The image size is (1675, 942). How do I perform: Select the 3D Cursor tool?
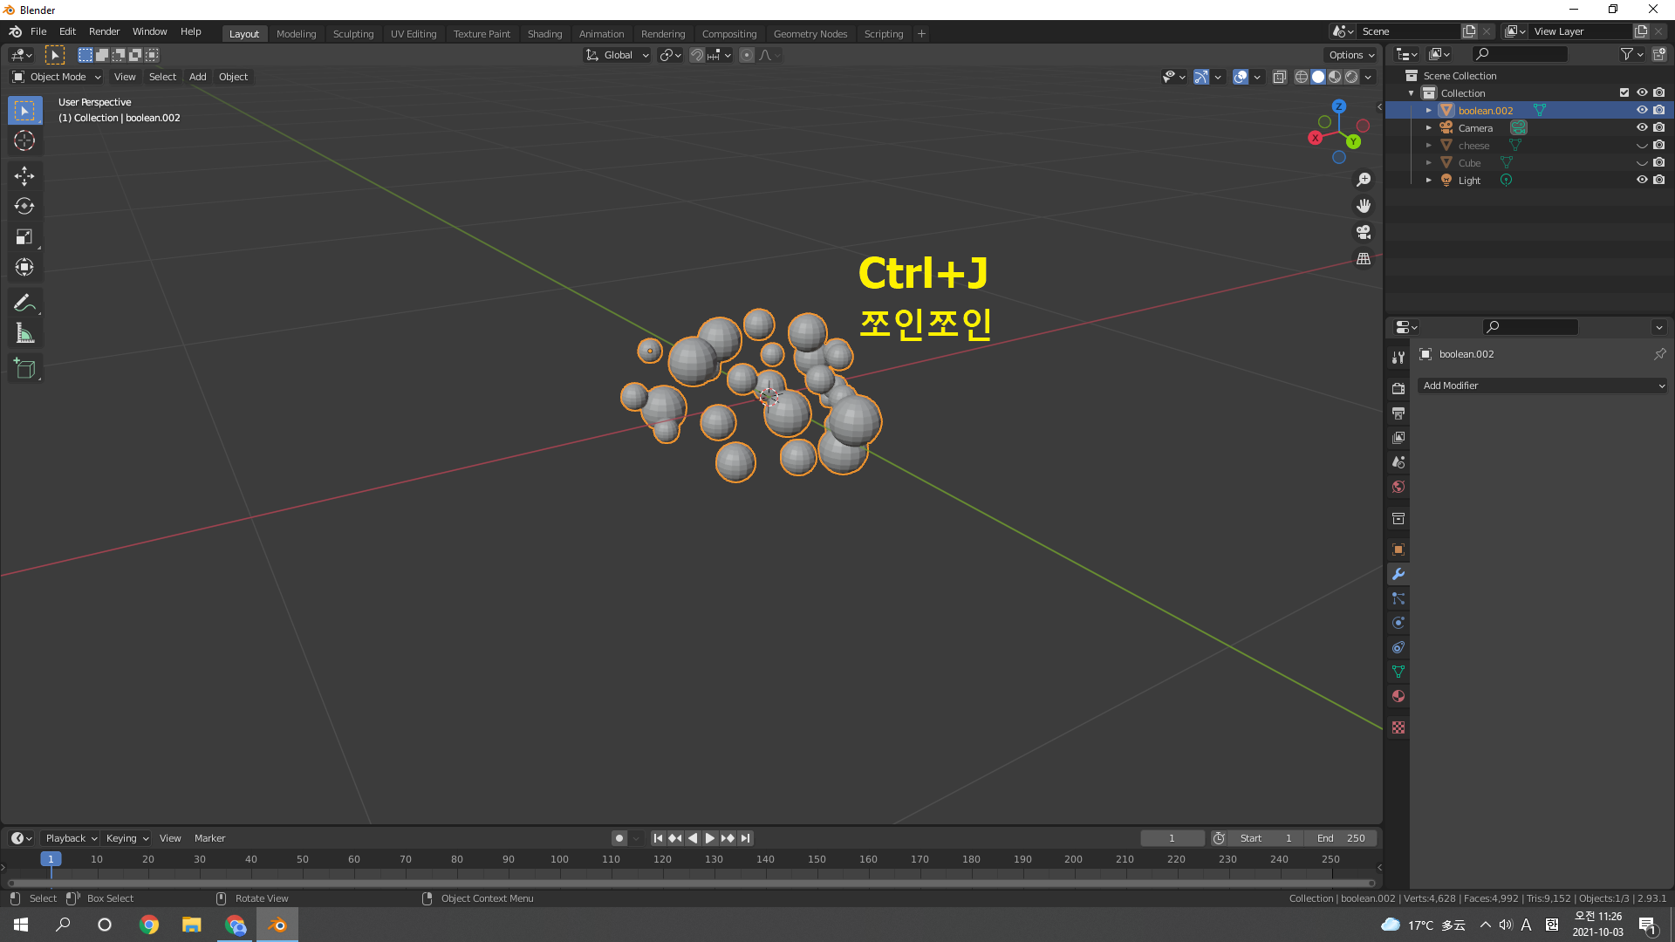24,140
